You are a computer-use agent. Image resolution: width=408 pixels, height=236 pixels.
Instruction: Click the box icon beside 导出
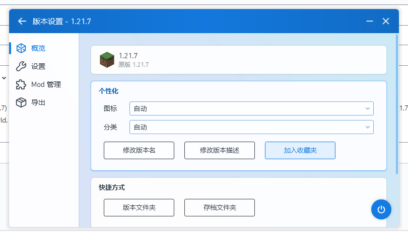tap(21, 102)
